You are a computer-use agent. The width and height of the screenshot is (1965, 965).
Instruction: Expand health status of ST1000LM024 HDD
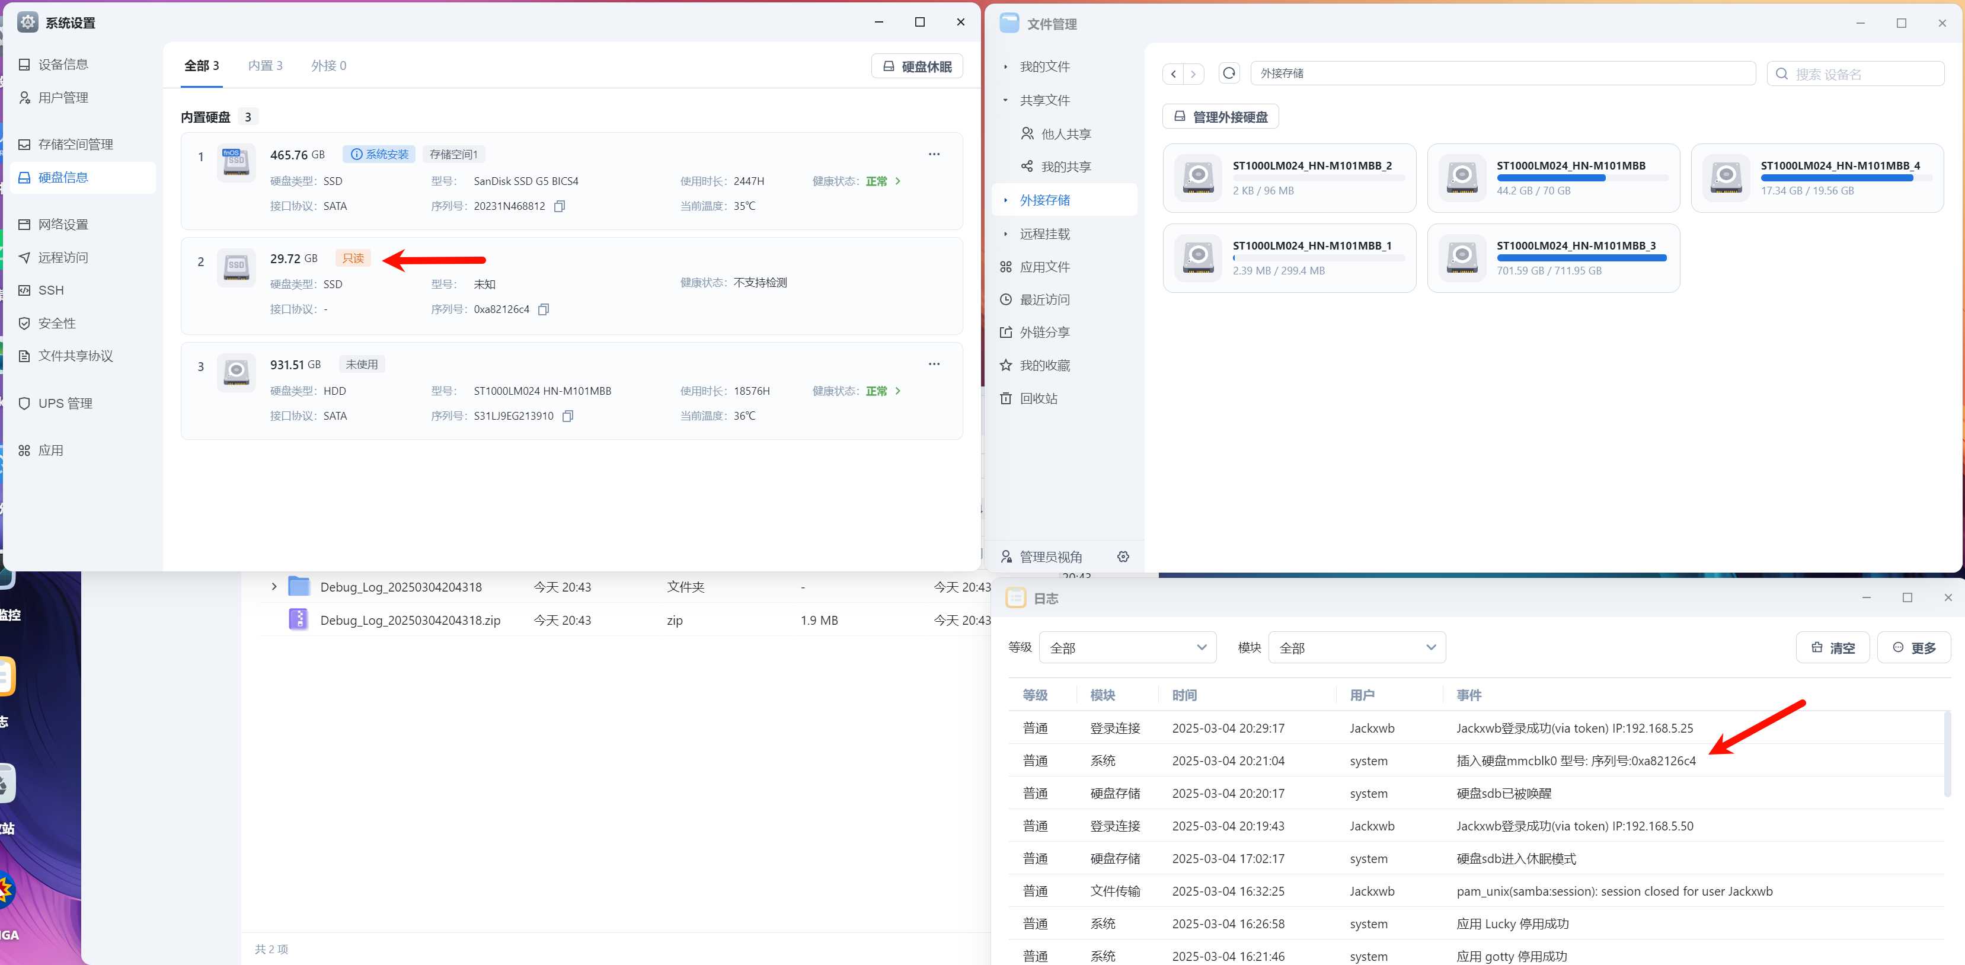click(x=898, y=391)
